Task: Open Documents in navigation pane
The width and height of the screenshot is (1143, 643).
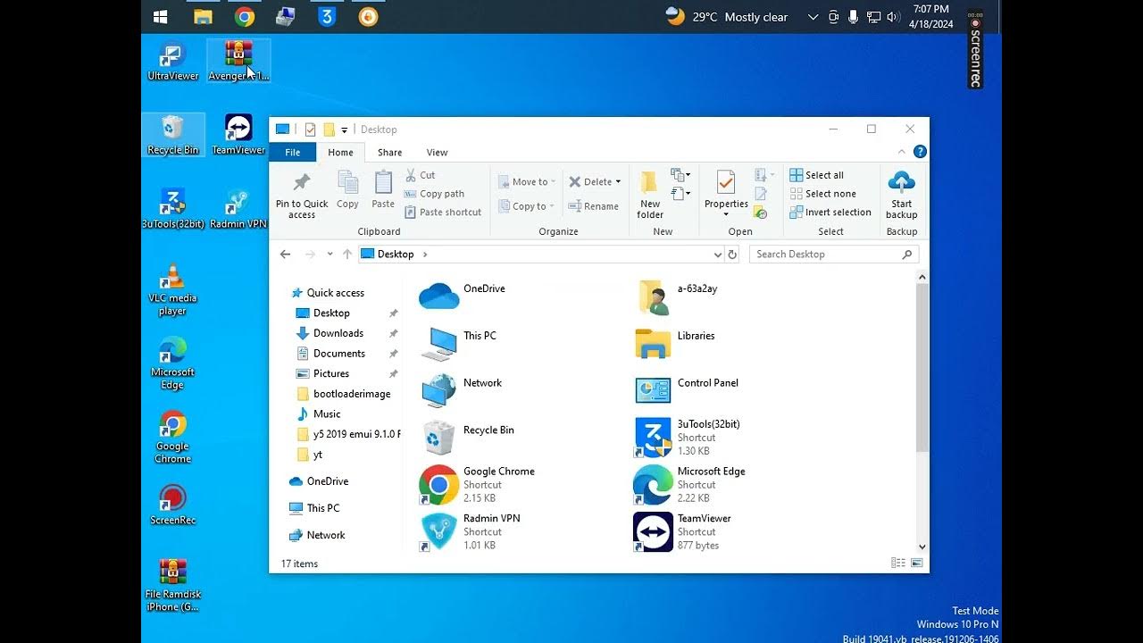Action: pos(339,354)
